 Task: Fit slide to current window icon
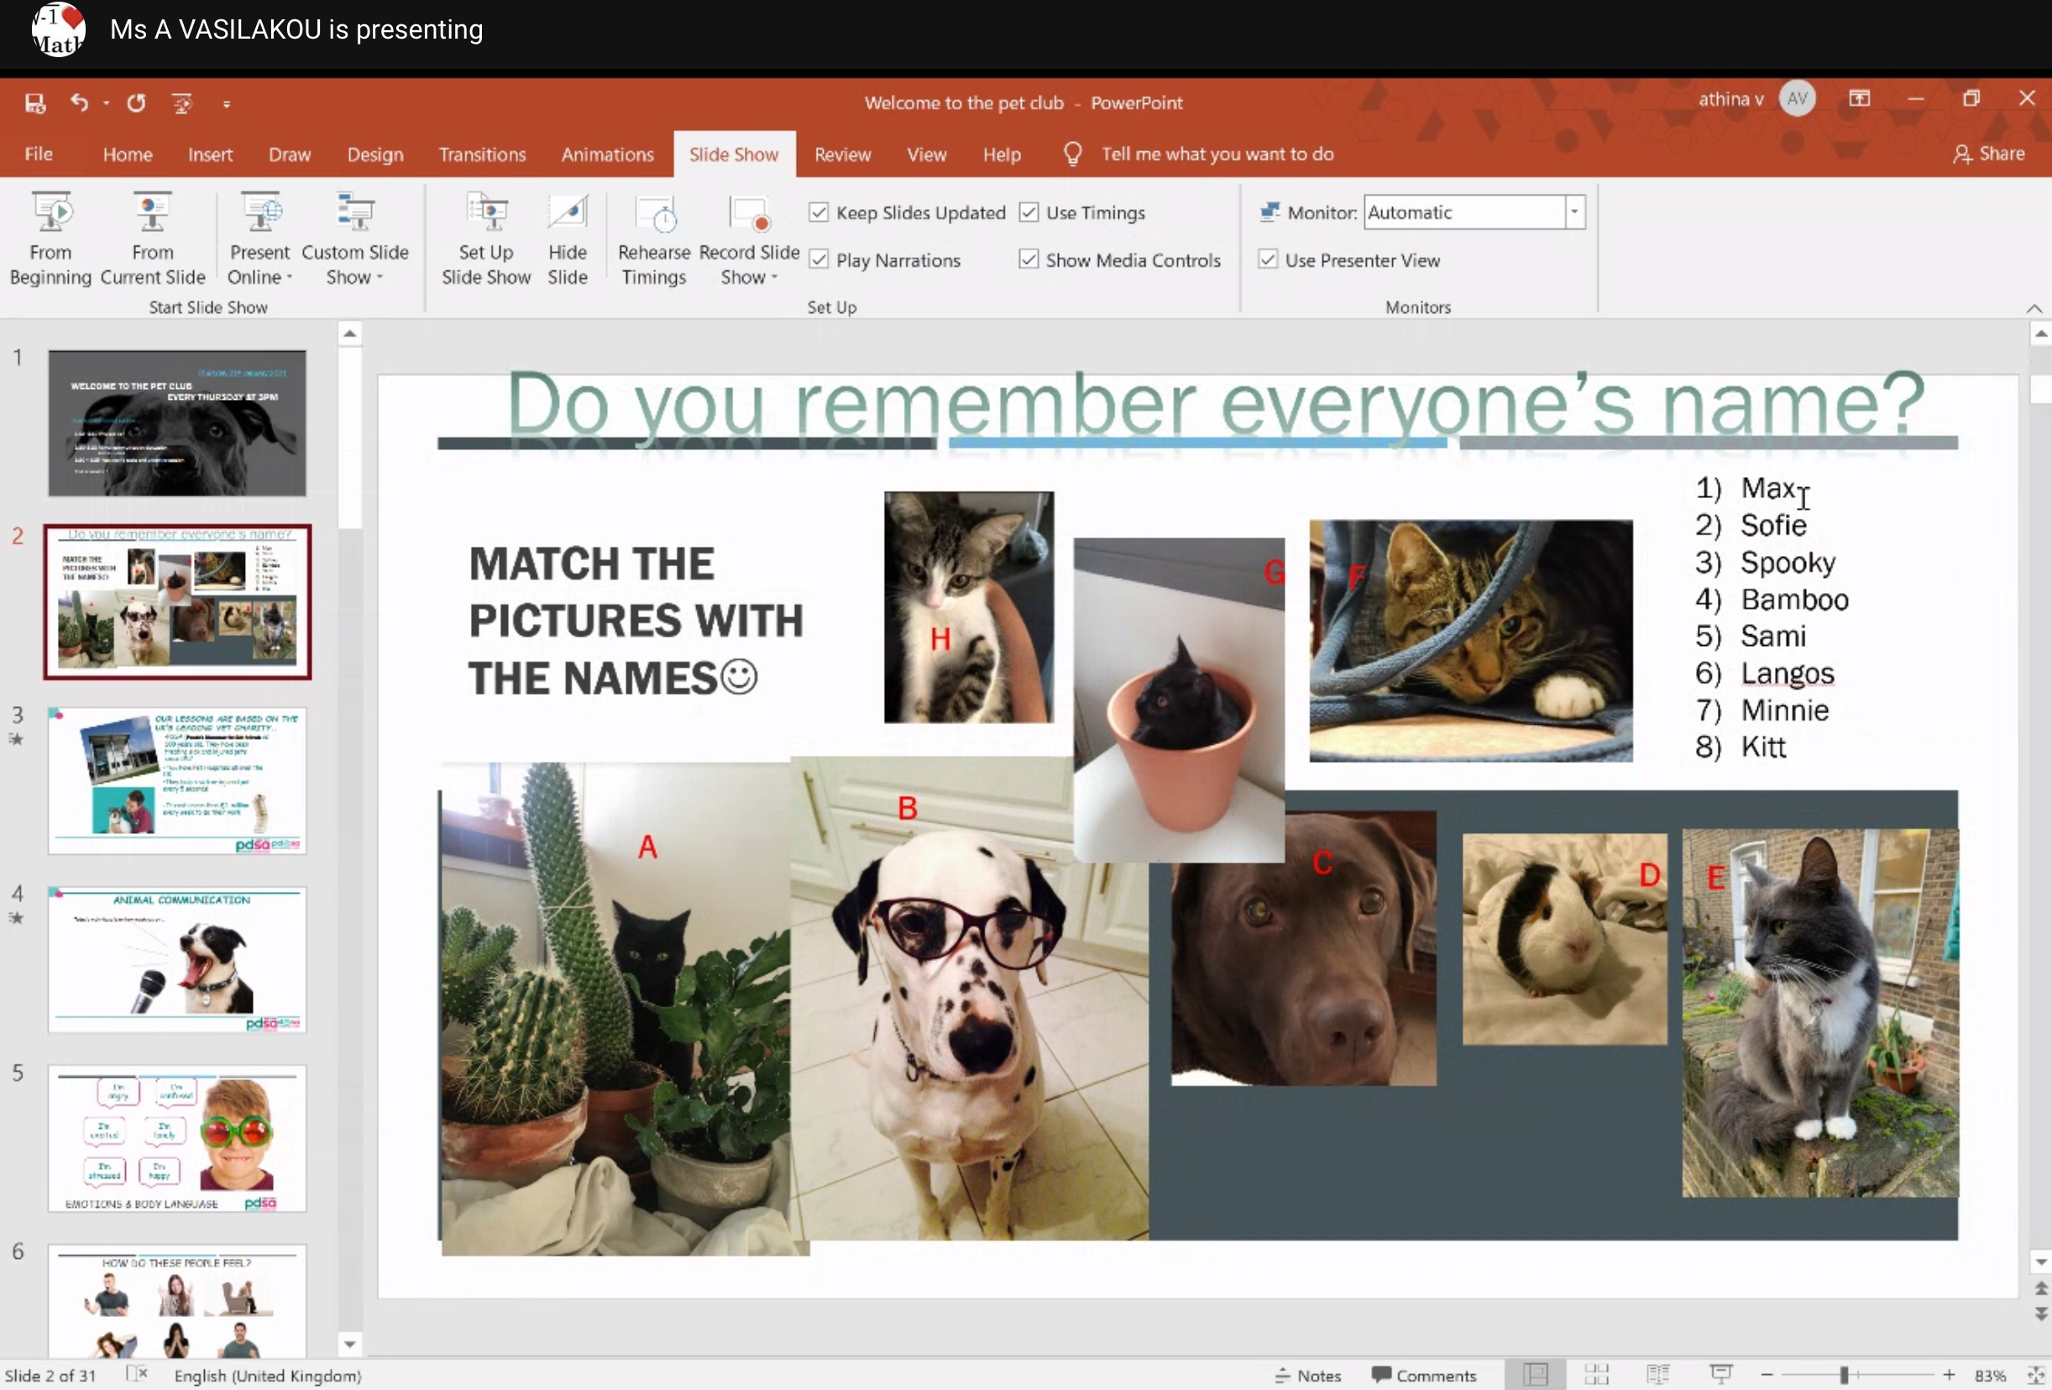[2035, 1375]
